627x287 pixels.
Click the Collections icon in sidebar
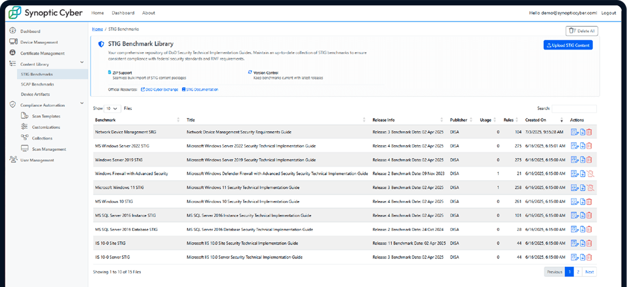(x=25, y=138)
